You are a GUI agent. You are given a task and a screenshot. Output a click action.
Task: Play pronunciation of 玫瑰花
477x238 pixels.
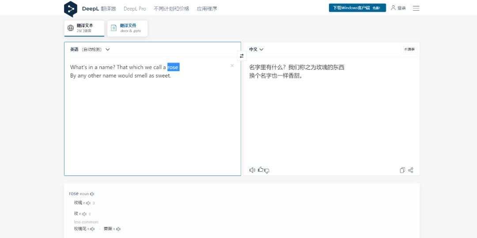click(92, 229)
